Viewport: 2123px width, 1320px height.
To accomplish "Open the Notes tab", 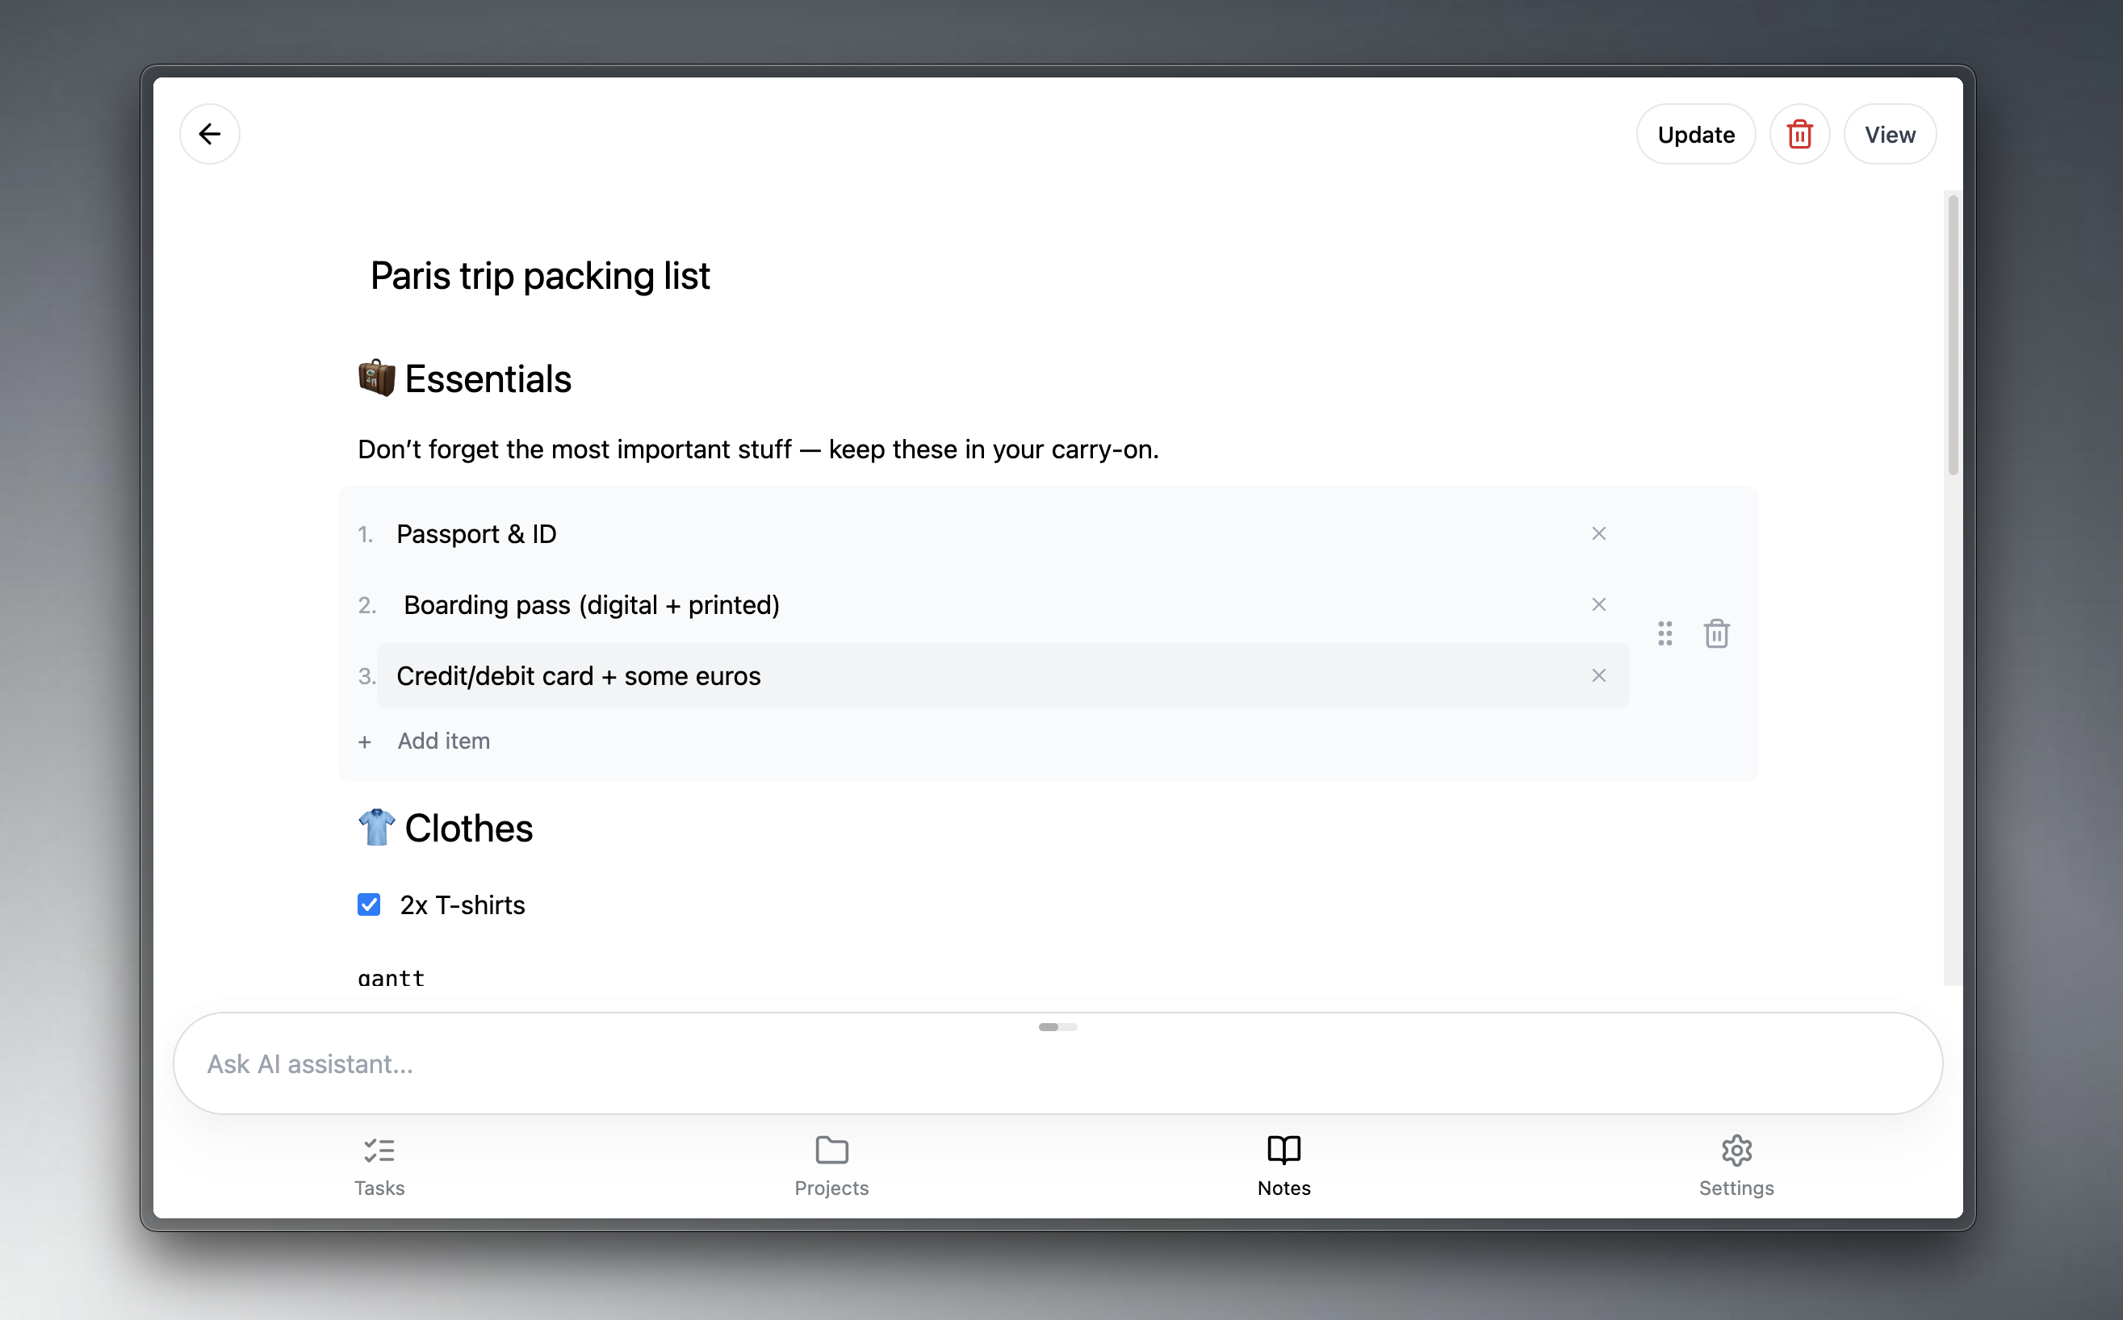I will tap(1283, 1165).
